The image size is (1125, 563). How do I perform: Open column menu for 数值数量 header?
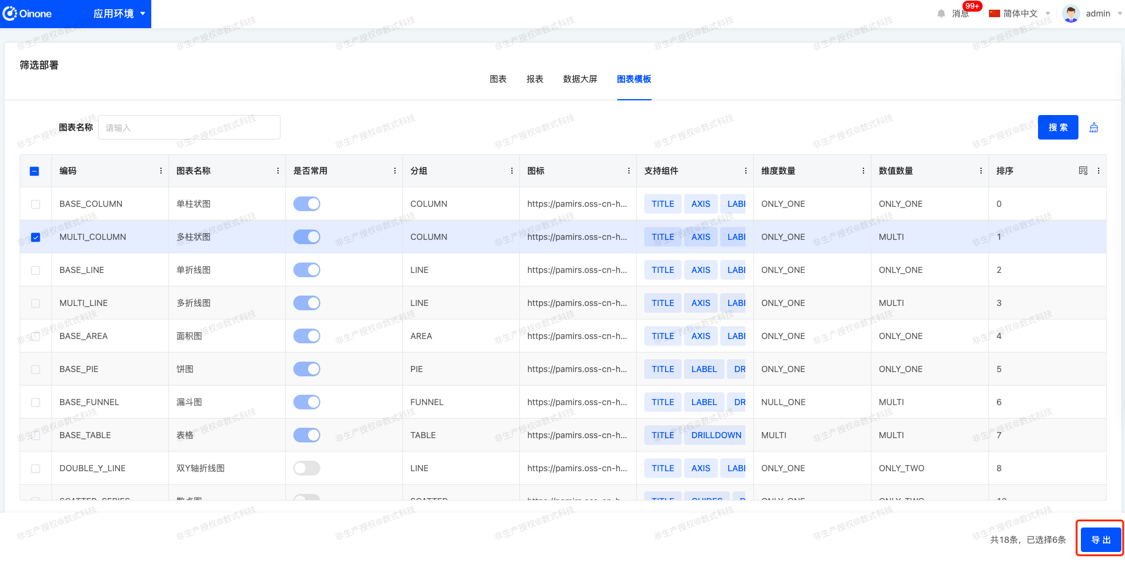pos(981,171)
